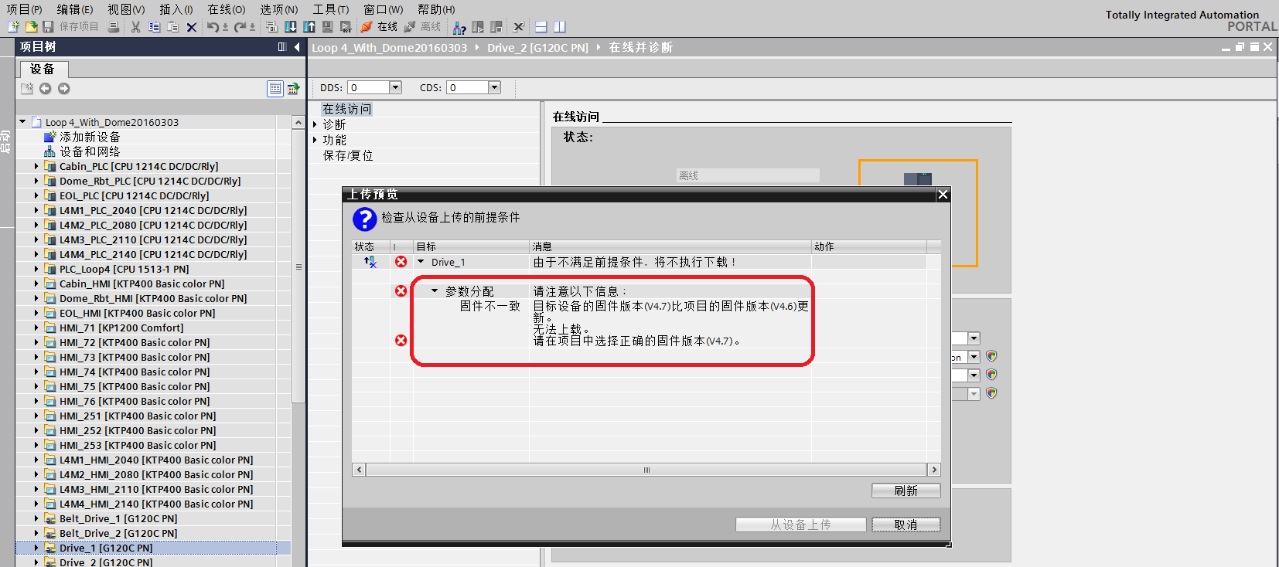
Task: Collapse the Loop 4_With_Dome20160303 project node
Action: pyautogui.click(x=22, y=122)
